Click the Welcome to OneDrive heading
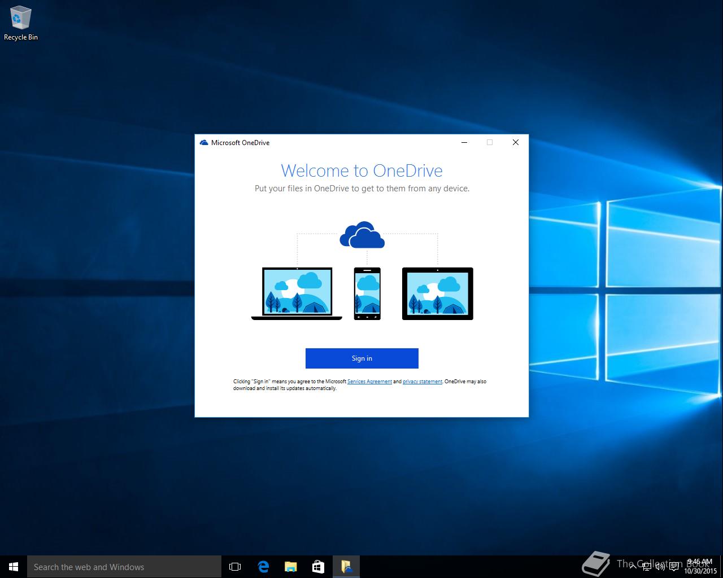 pyautogui.click(x=361, y=170)
